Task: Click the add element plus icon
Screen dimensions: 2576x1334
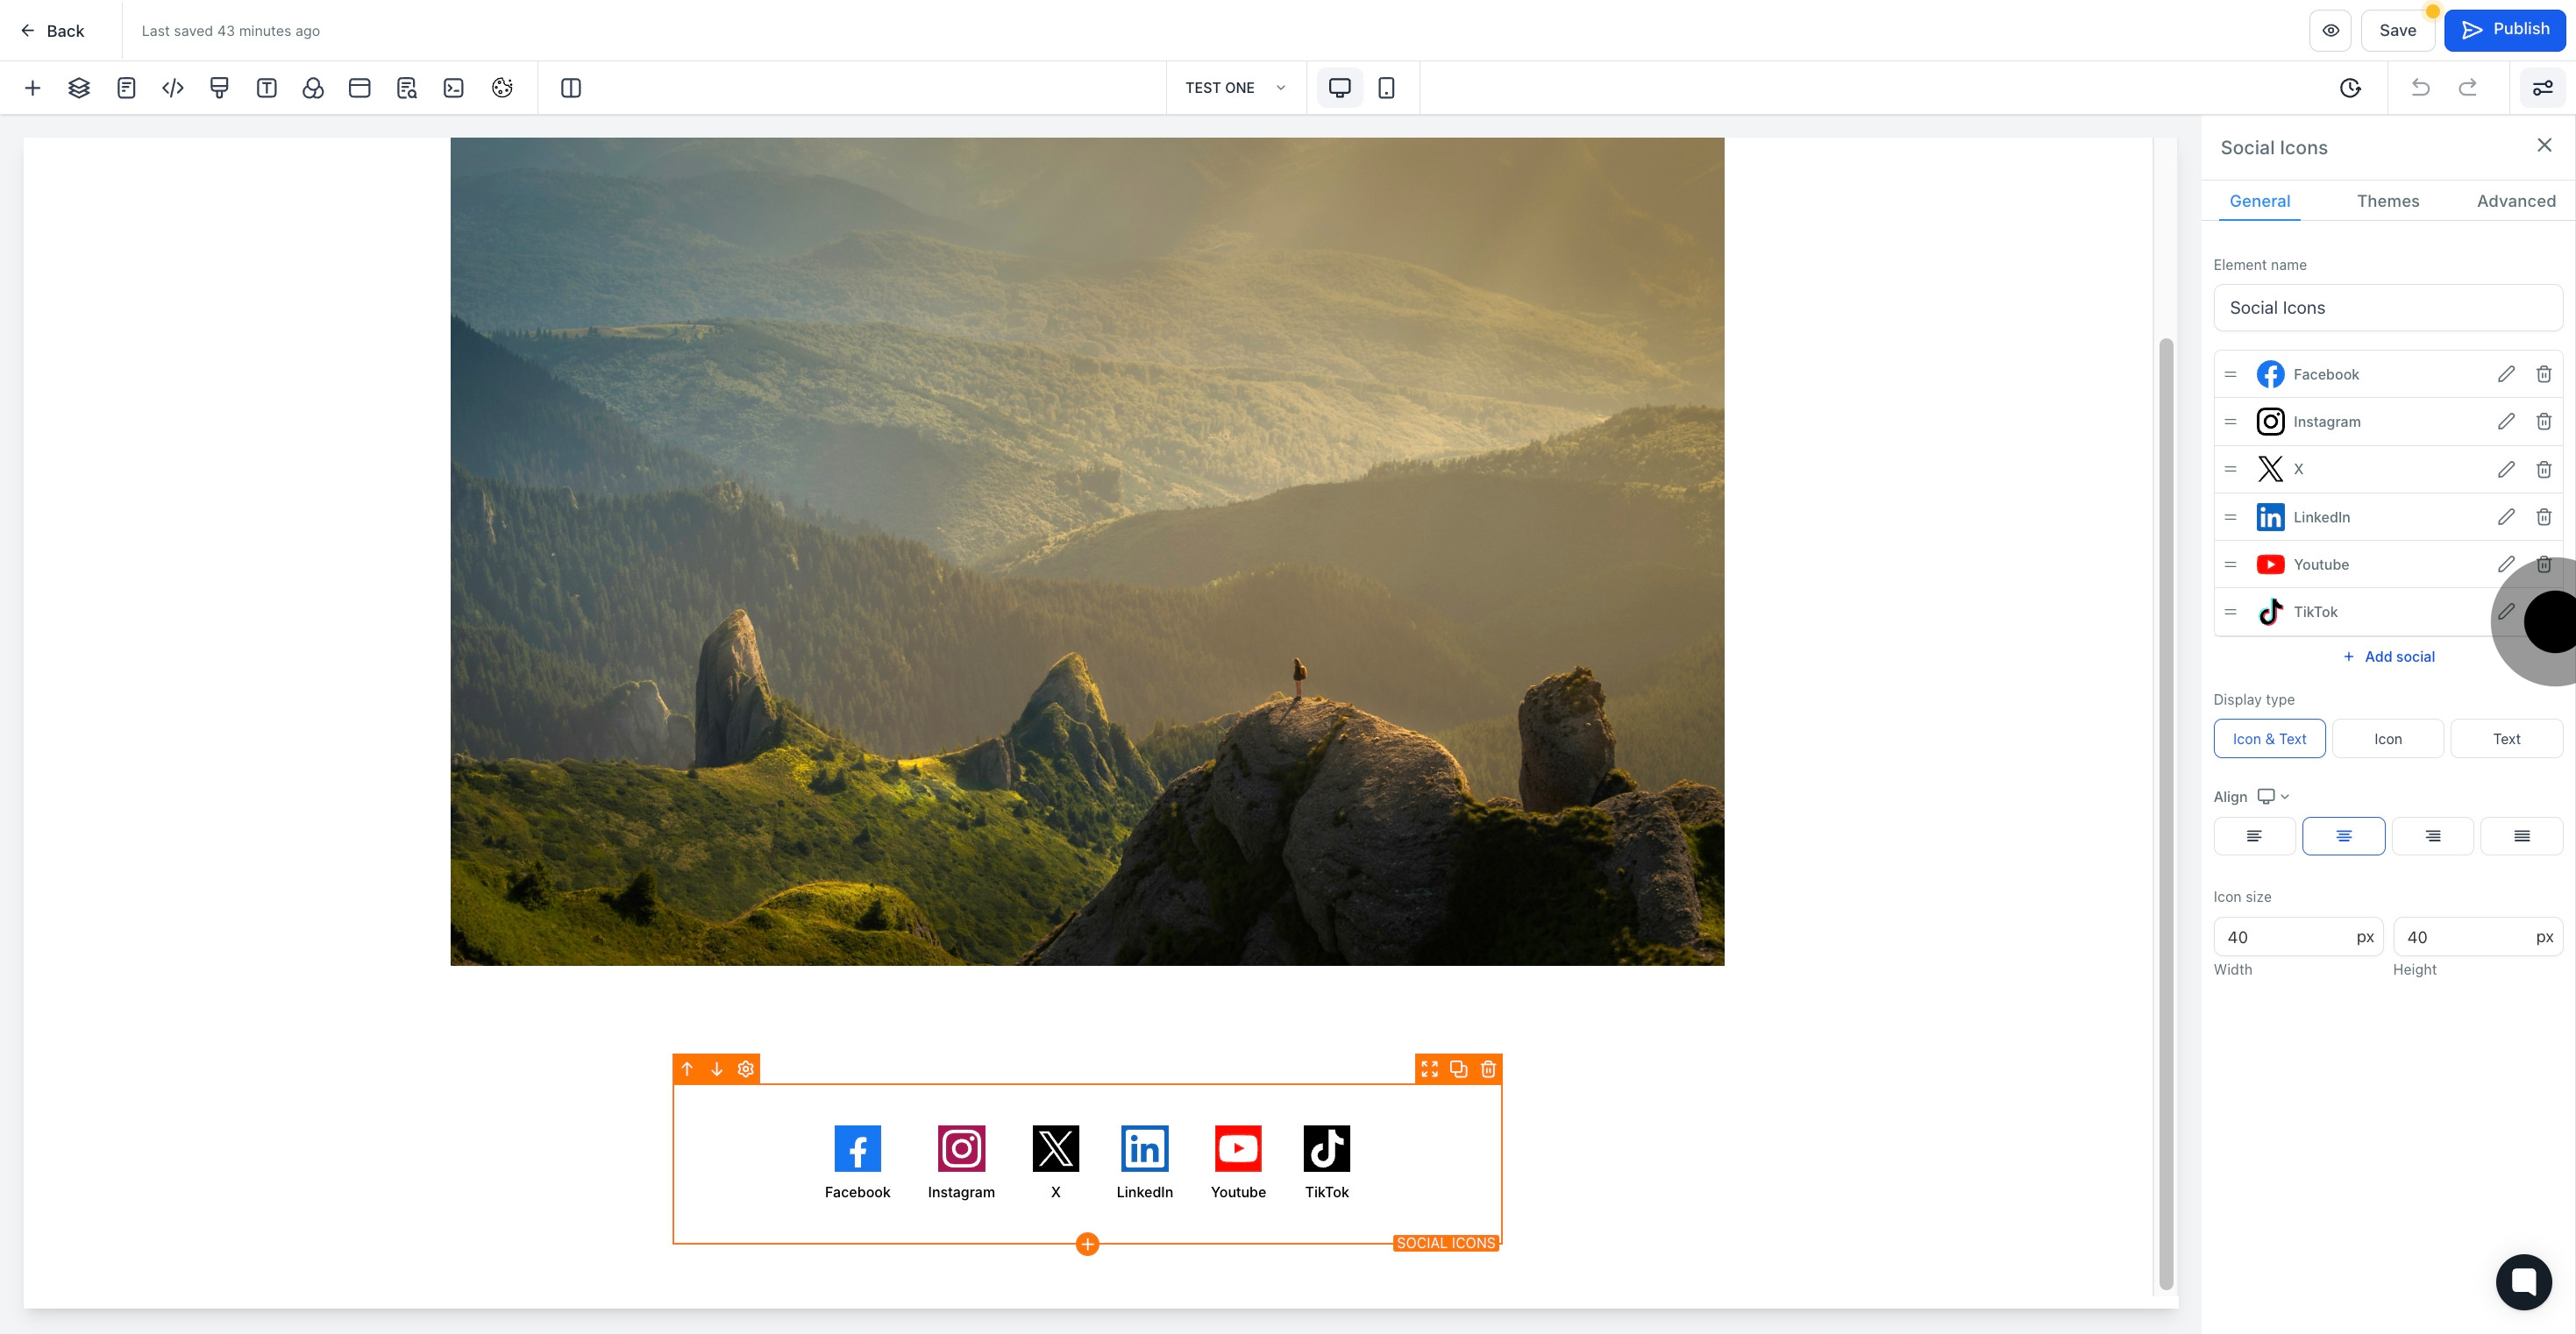Action: point(32,88)
